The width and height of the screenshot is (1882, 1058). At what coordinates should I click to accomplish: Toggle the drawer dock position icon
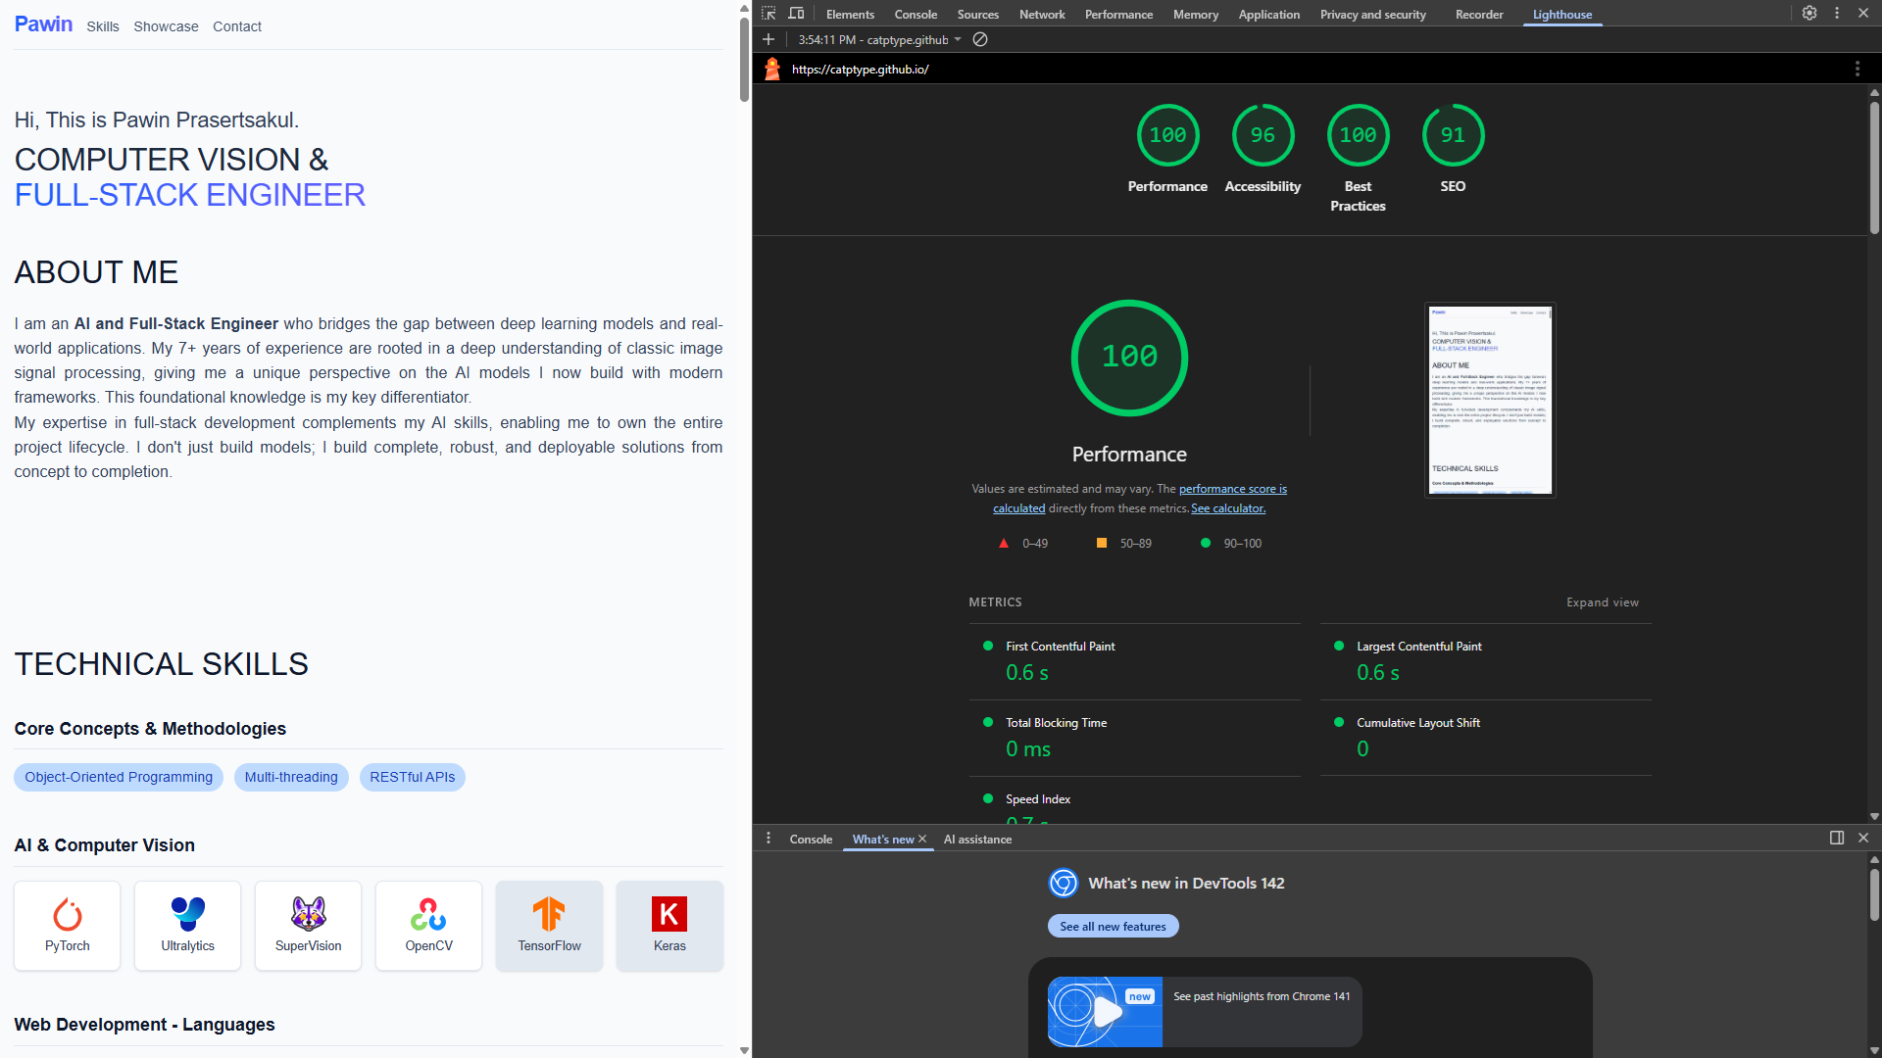point(1837,838)
